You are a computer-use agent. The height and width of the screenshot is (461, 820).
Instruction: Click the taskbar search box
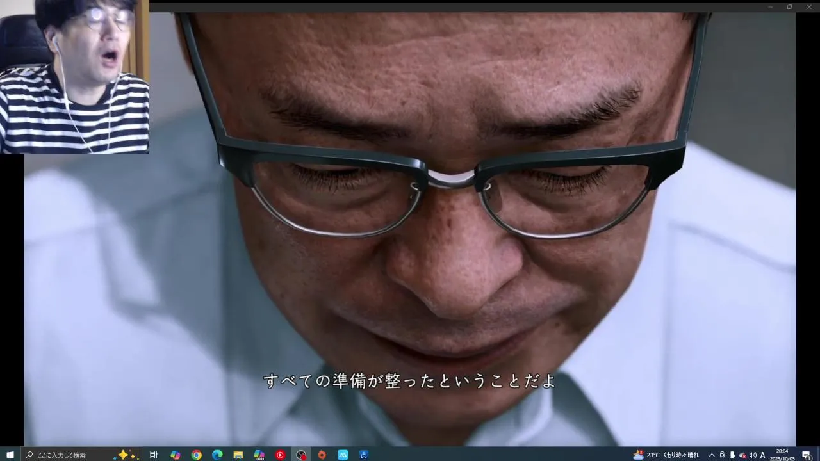(81, 455)
